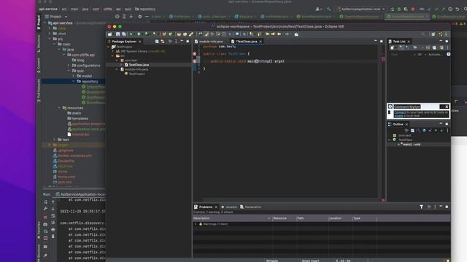The image size is (467, 262).
Task: Click the Activate link in Task List
Action: click(x=435, y=55)
